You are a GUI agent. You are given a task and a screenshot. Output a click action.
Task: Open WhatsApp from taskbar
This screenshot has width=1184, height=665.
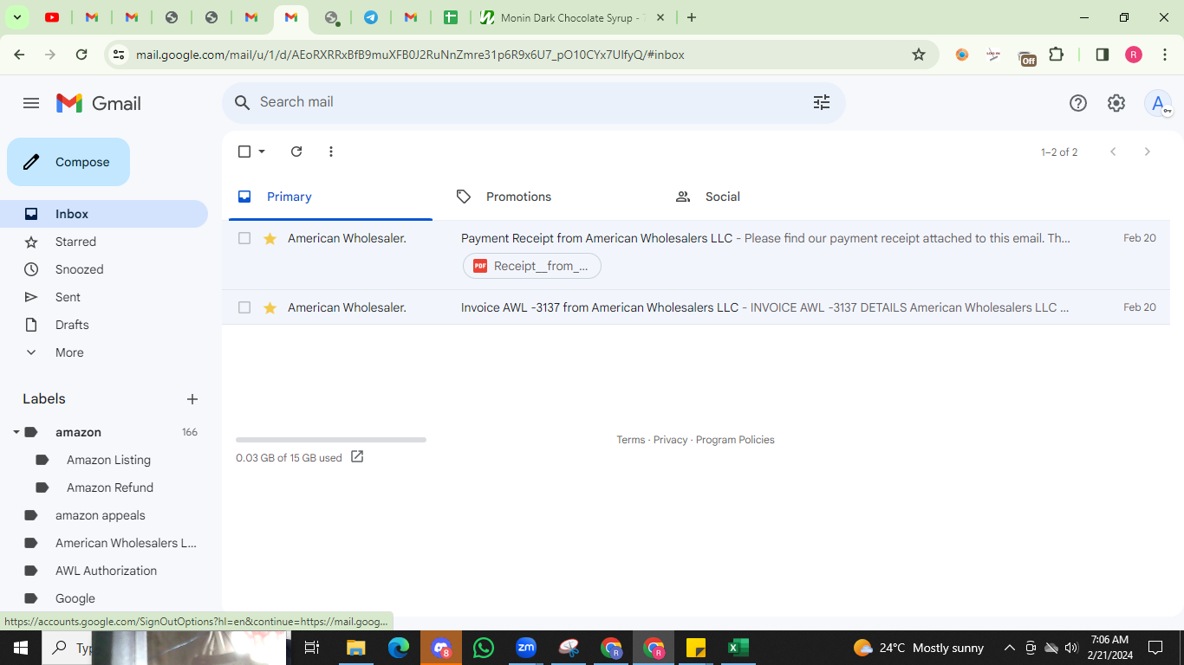pyautogui.click(x=484, y=648)
